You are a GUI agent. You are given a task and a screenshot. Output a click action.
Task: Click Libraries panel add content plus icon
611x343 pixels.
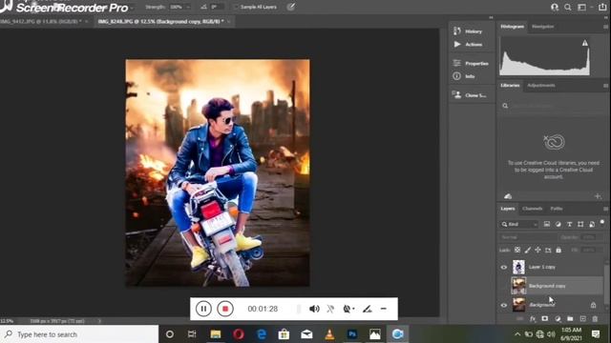598,196
